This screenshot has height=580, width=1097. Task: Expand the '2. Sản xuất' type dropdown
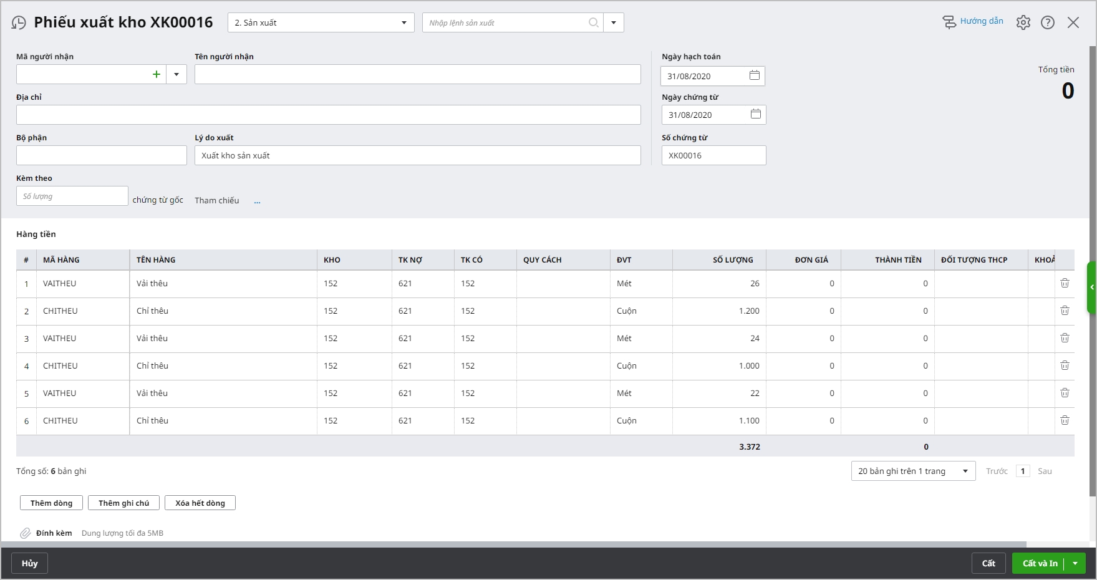(x=404, y=23)
